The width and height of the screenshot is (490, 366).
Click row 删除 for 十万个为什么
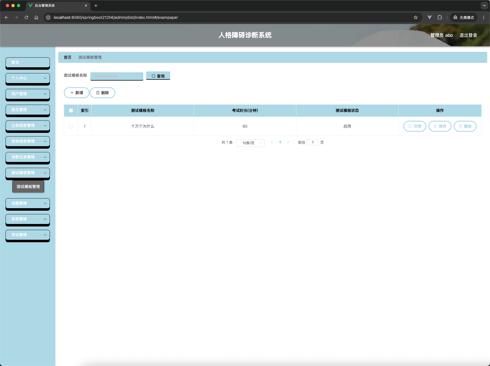tap(465, 126)
